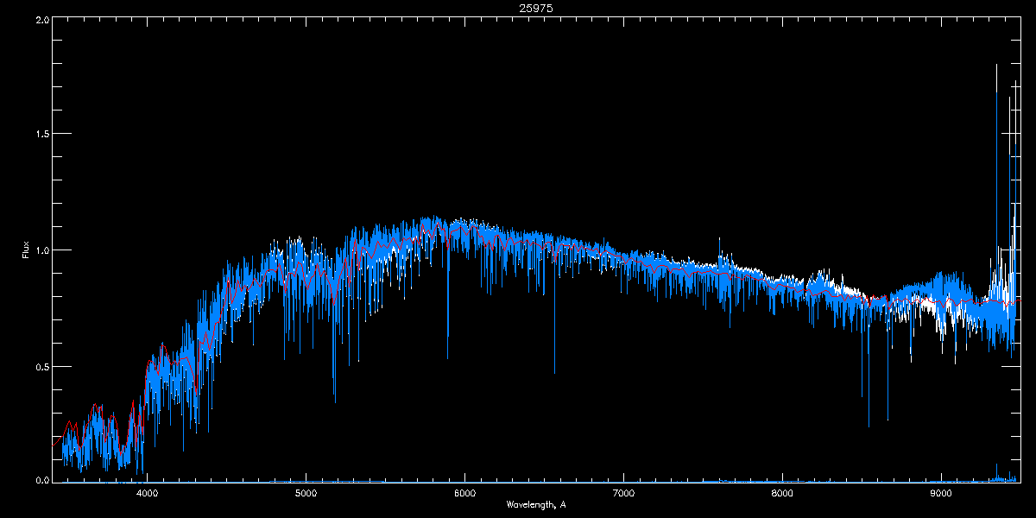Viewport: 1036px width, 518px height.
Task: Select the vertical Flux axis label
Action: [26, 250]
